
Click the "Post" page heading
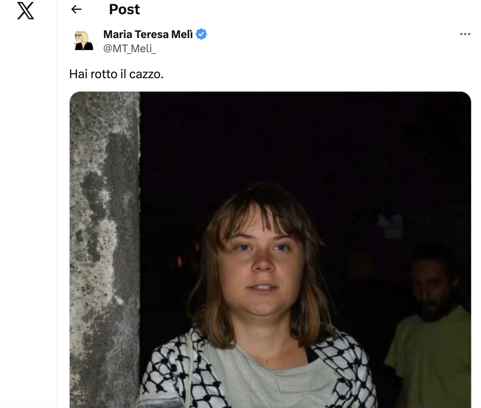pyautogui.click(x=124, y=9)
